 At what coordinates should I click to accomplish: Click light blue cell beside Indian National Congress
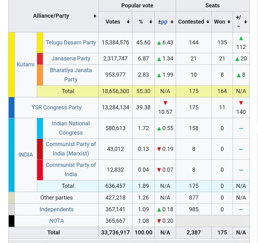point(40,129)
